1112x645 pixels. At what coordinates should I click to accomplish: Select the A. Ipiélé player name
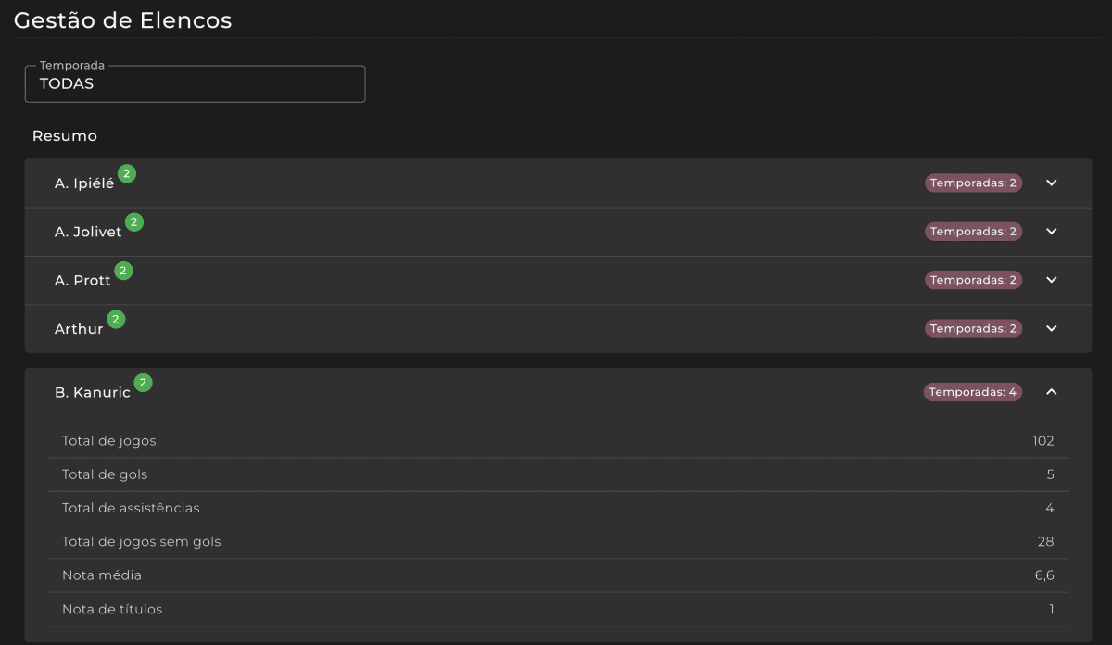(x=84, y=183)
